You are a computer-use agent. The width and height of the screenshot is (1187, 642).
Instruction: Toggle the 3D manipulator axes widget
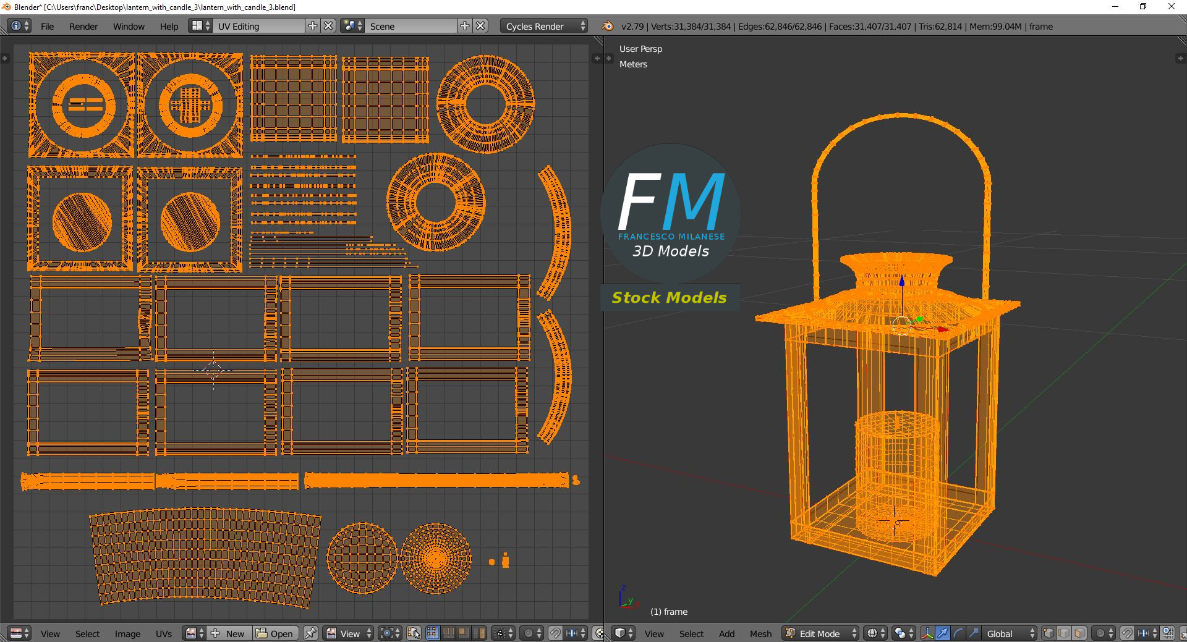(927, 633)
